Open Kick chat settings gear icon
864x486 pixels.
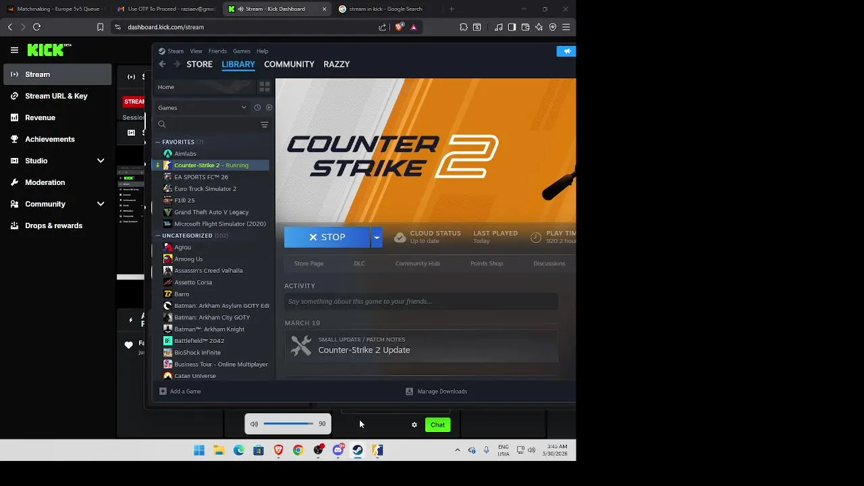[x=414, y=425]
